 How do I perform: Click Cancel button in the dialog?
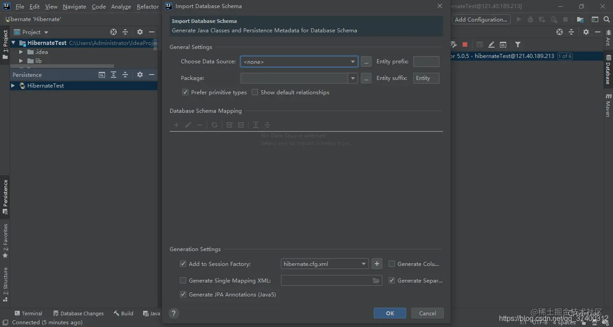click(x=427, y=313)
